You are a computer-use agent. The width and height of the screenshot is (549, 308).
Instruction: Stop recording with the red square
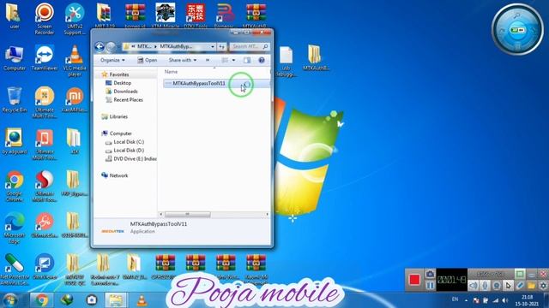414,280
